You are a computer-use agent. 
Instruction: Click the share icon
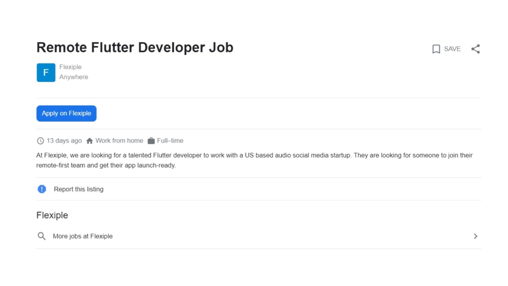click(475, 49)
